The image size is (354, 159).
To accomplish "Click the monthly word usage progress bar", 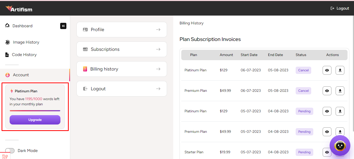I will pos(35,111).
